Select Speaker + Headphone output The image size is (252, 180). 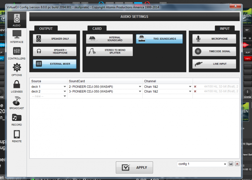tap(54, 51)
